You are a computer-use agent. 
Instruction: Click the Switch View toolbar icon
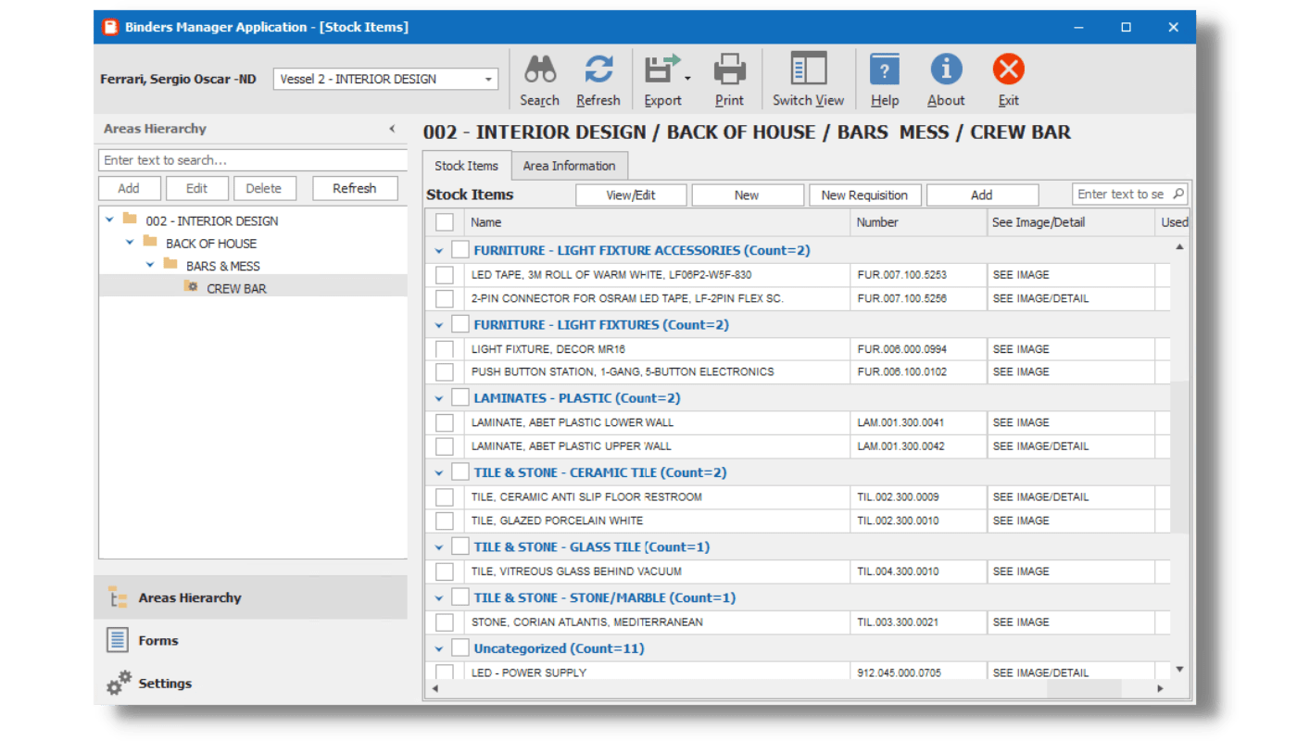pyautogui.click(x=807, y=79)
